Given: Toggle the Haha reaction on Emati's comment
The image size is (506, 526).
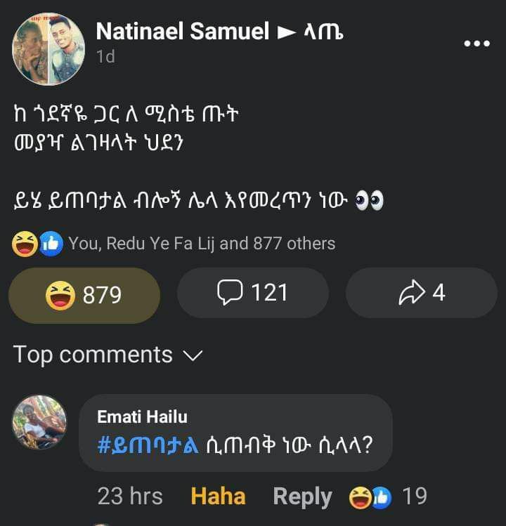Looking at the screenshot, I should 218,497.
